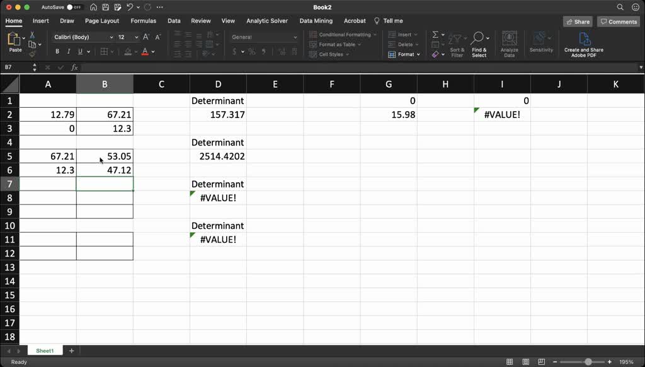Click the Share button

tap(578, 21)
